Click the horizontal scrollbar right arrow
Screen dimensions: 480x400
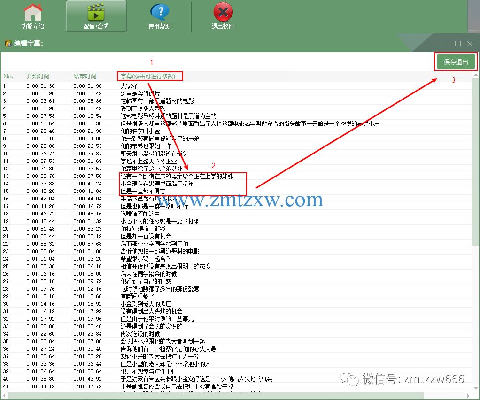[468, 395]
